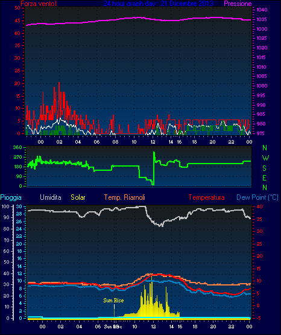Viewport: 281px width, 335px height.
Task: Click the yellow "Sun Rise" label inside the chart
Action: click(x=113, y=301)
